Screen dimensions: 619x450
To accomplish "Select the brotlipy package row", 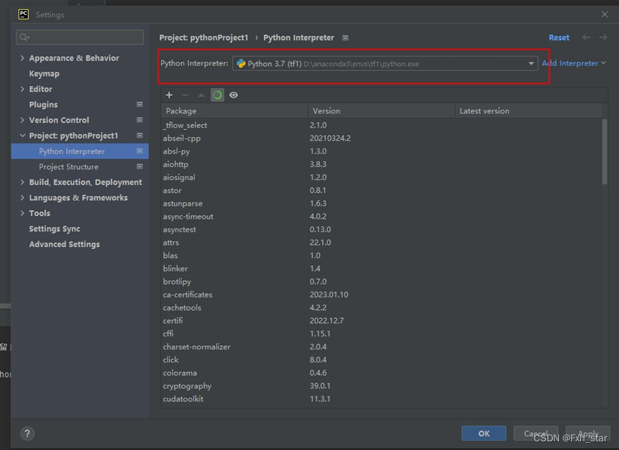I will click(x=381, y=282).
